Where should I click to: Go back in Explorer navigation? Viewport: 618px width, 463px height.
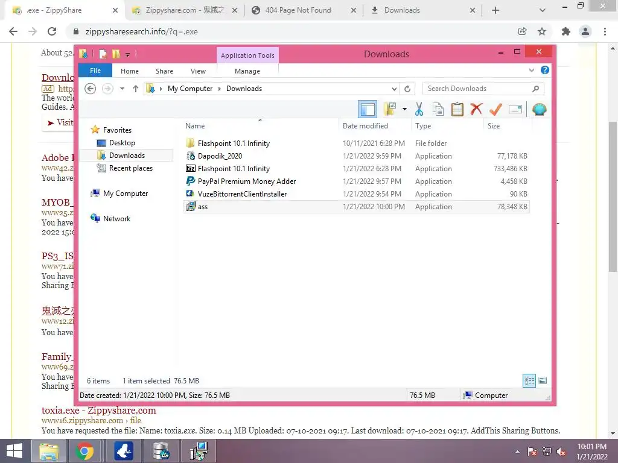click(x=91, y=89)
